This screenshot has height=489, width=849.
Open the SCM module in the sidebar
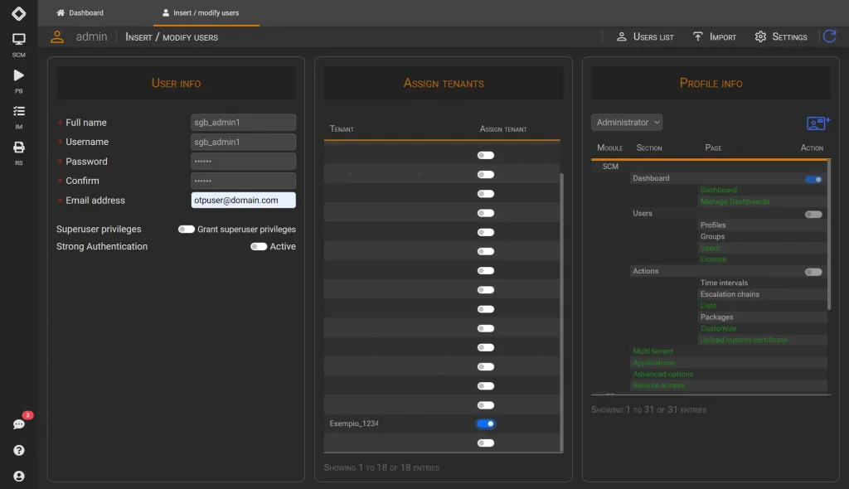click(x=18, y=45)
